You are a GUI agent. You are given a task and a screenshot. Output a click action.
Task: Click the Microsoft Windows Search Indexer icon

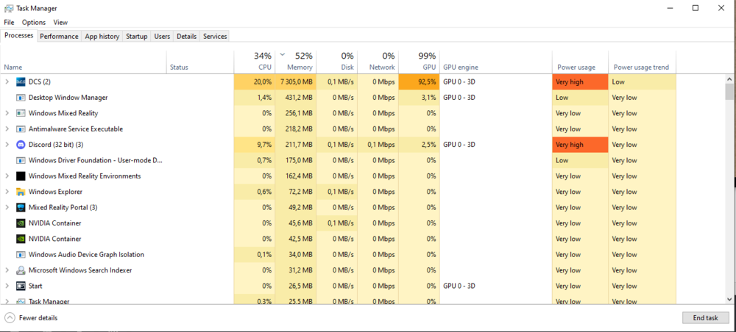[x=21, y=270]
